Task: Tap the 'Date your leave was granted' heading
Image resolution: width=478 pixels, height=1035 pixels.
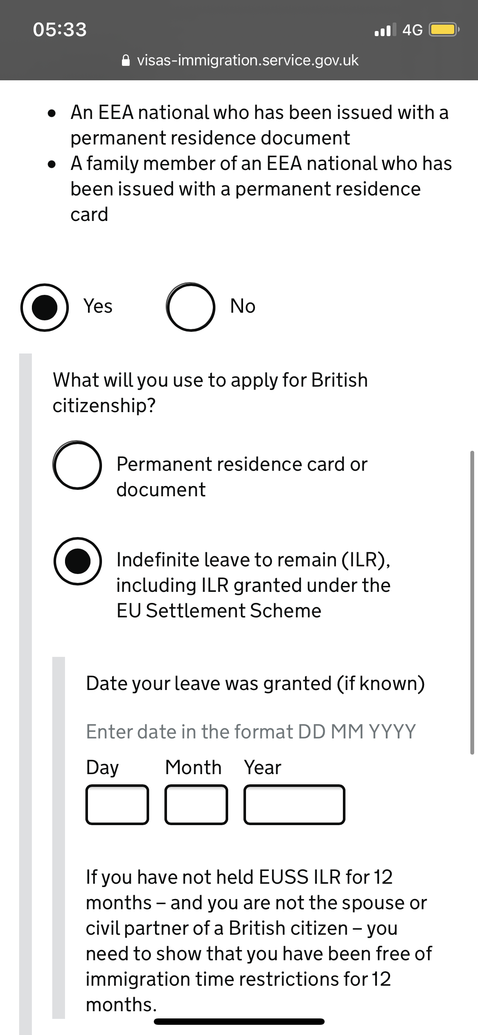Action: click(255, 684)
